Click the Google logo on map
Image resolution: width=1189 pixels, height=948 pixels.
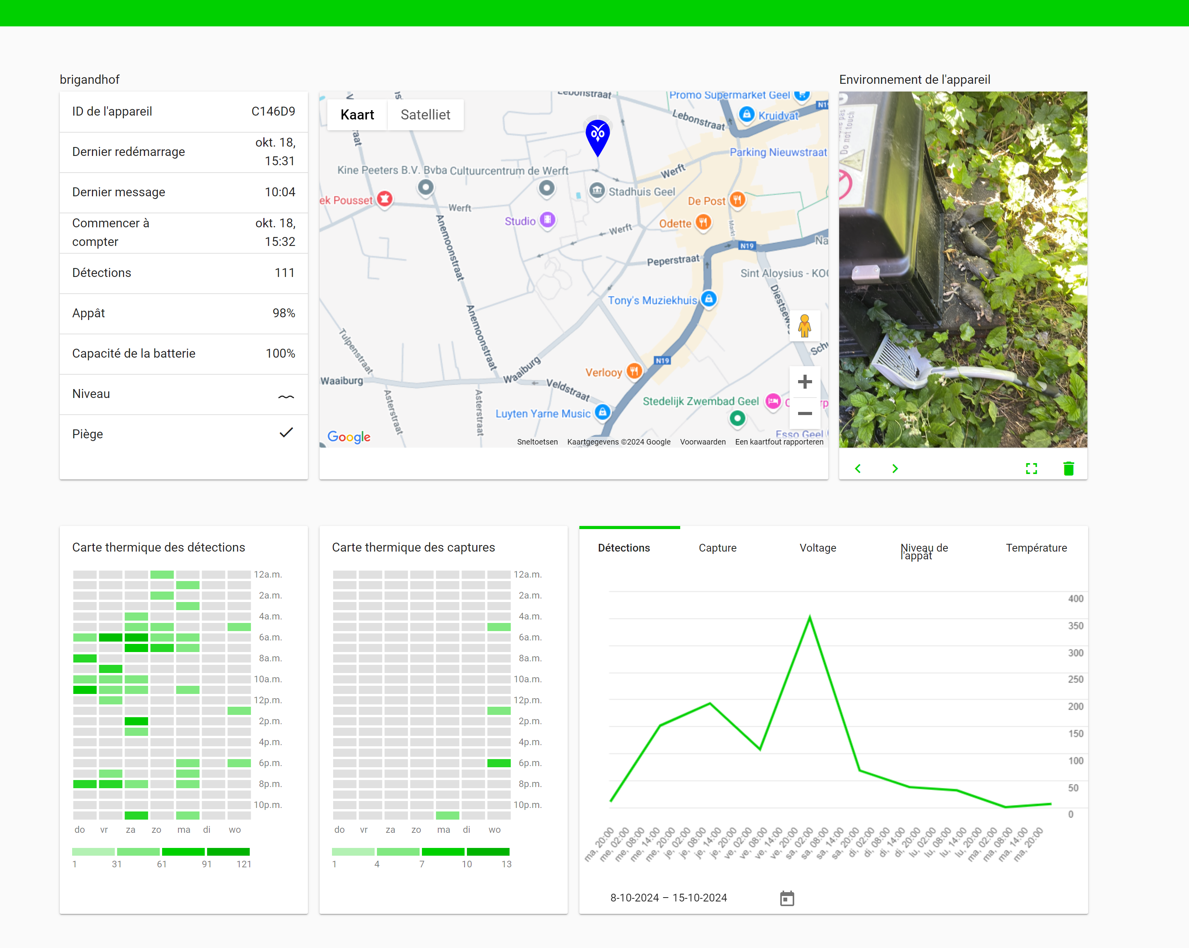[349, 437]
